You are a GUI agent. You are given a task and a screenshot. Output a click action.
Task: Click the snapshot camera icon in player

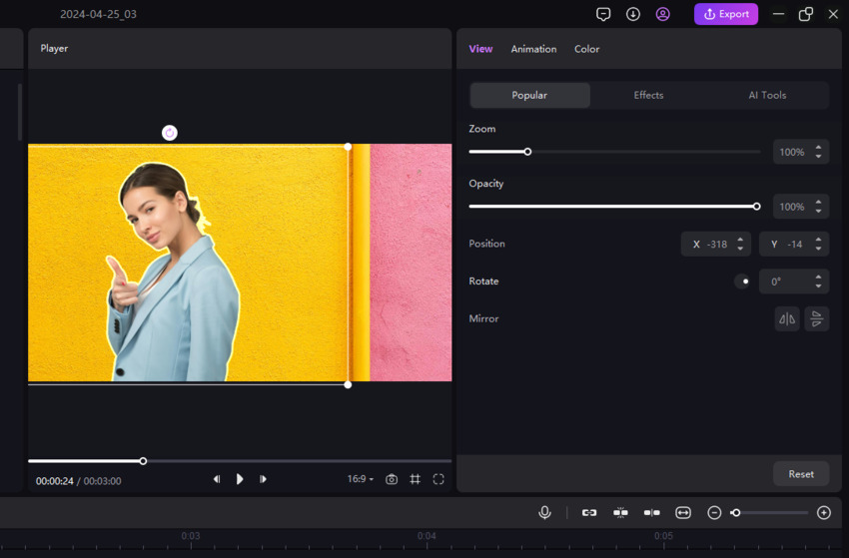coord(392,479)
